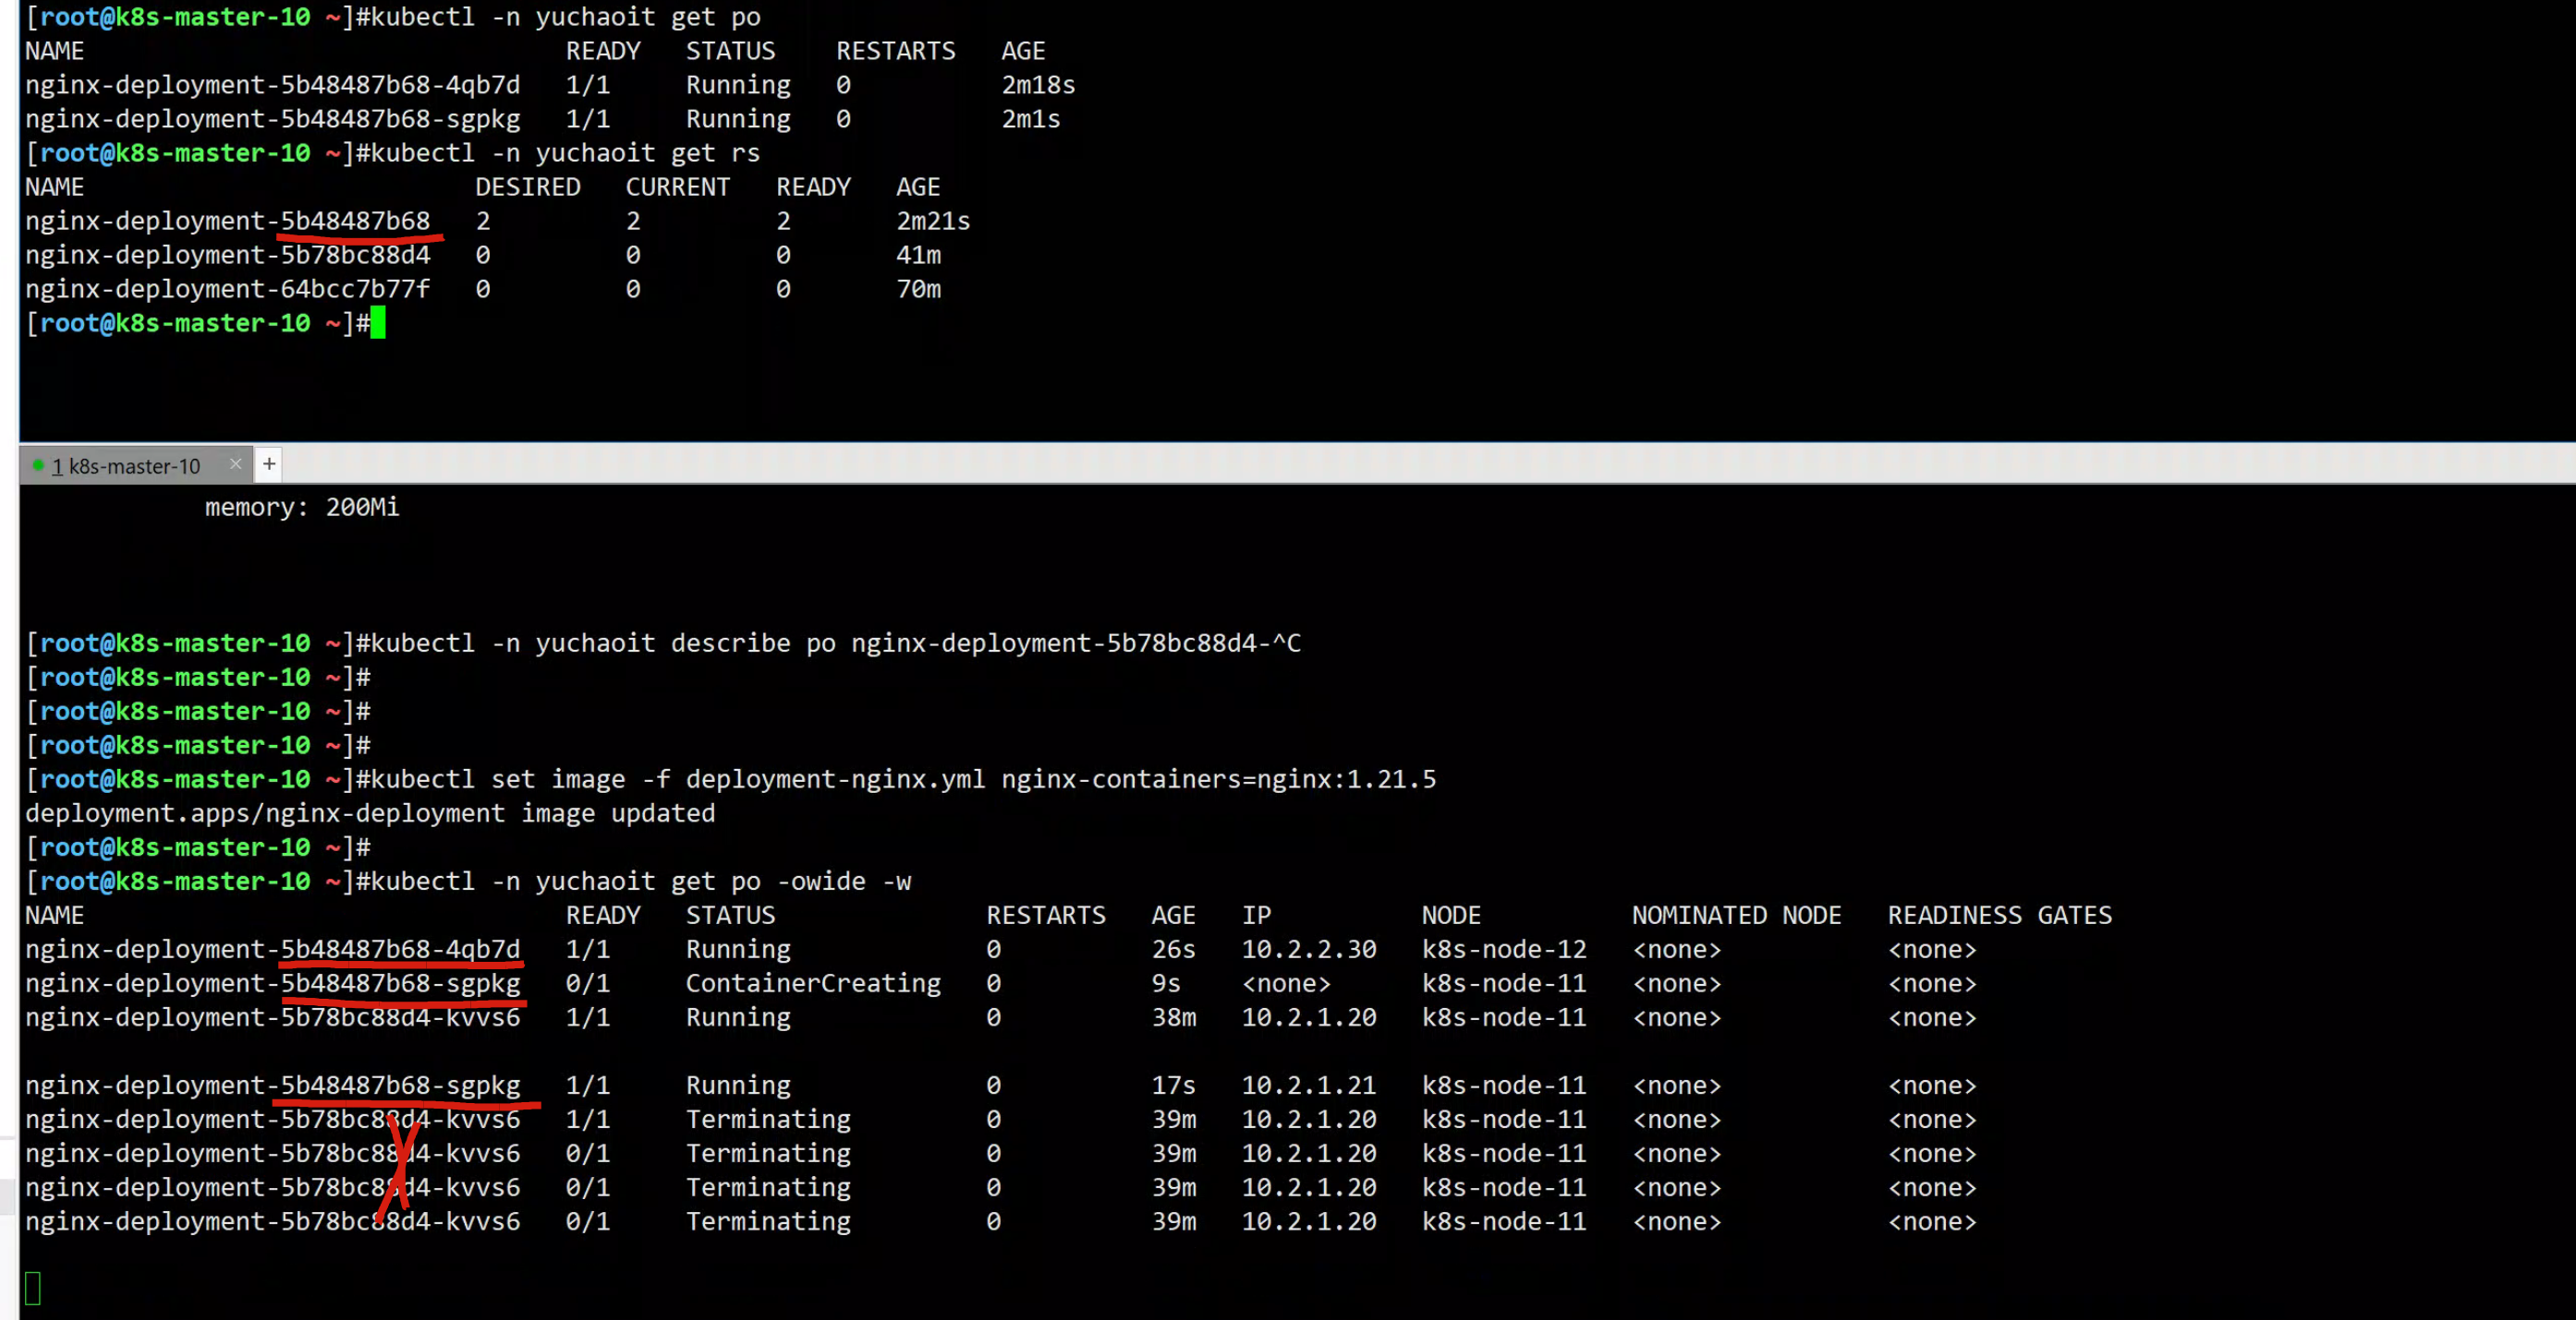2576x1320 pixels.
Task: Click the READINESS GATES column header
Action: click(x=1999, y=916)
